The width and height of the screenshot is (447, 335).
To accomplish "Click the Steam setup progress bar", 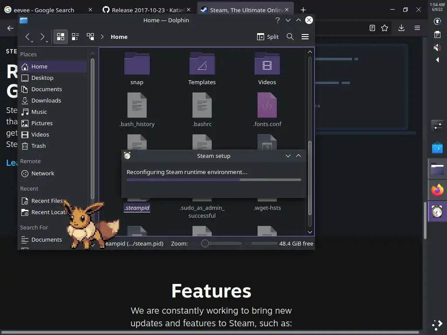I will click(214, 180).
